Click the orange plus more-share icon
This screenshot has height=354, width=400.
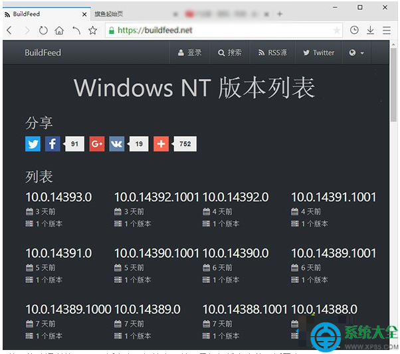(x=161, y=144)
